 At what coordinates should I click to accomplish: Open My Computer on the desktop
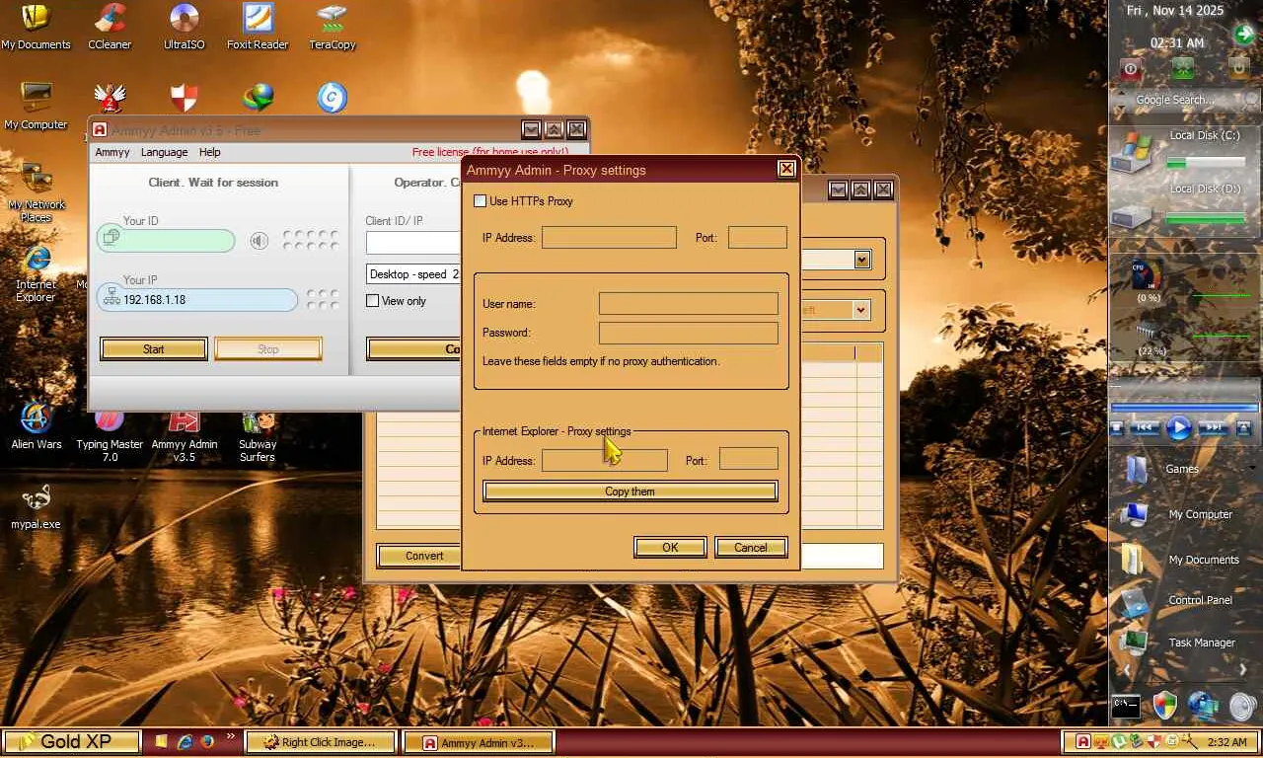pos(36,106)
